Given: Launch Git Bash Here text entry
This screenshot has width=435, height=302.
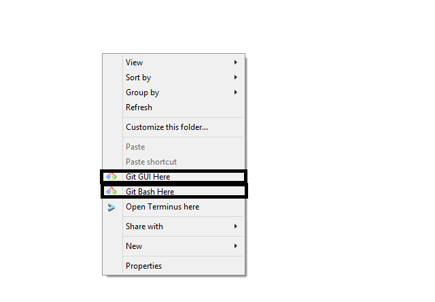Looking at the screenshot, I should tap(150, 192).
